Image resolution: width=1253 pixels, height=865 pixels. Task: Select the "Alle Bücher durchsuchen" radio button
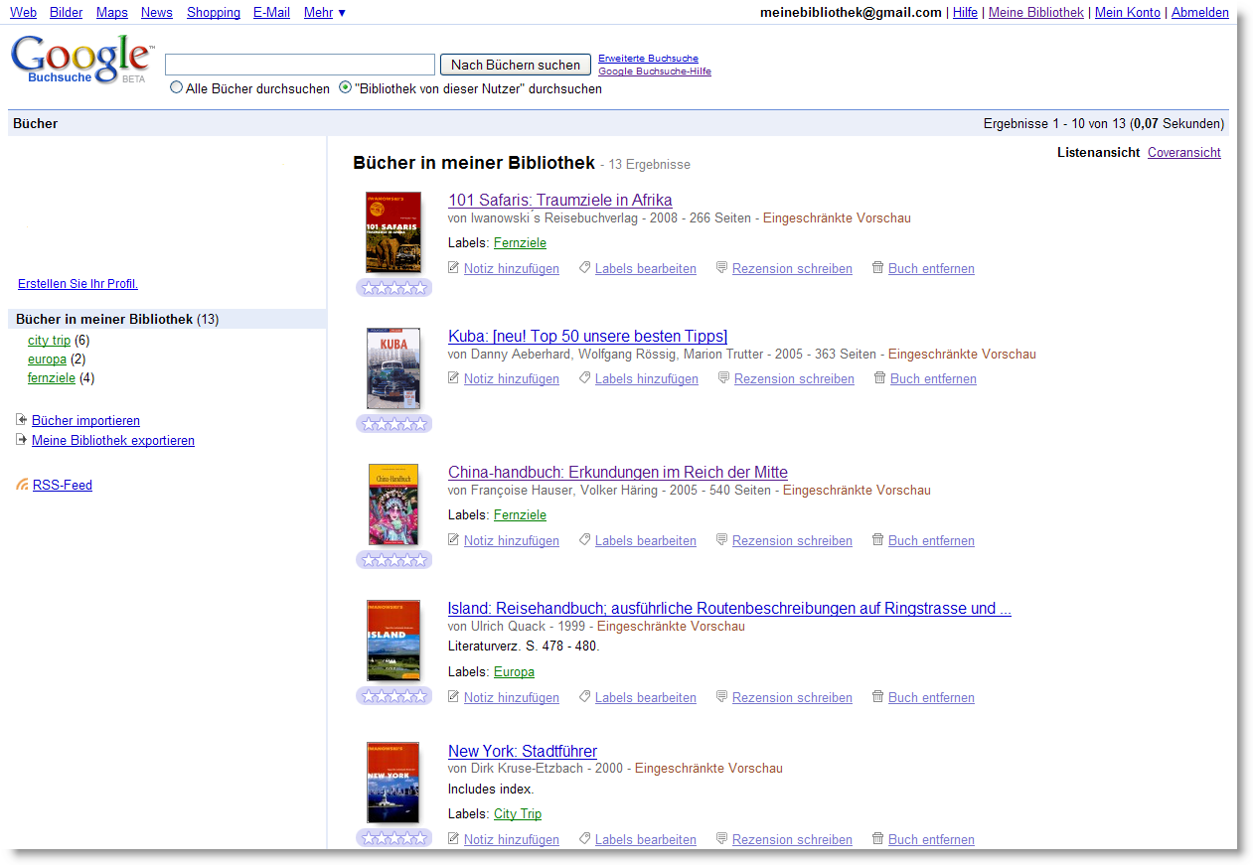[x=176, y=87]
